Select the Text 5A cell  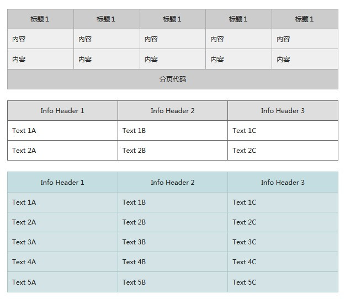pos(24,282)
